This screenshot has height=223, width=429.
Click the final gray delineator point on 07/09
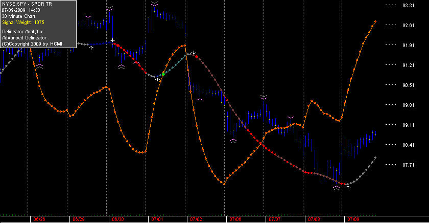click(375, 158)
